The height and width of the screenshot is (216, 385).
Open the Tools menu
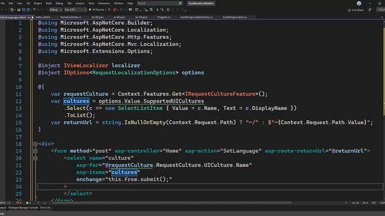(91, 4)
